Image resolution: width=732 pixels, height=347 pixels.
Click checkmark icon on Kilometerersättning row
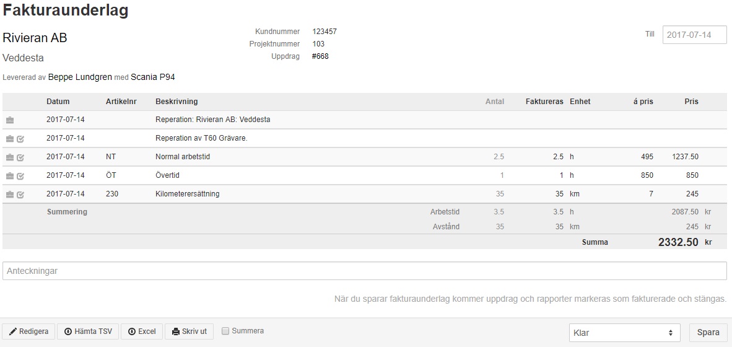20,195
